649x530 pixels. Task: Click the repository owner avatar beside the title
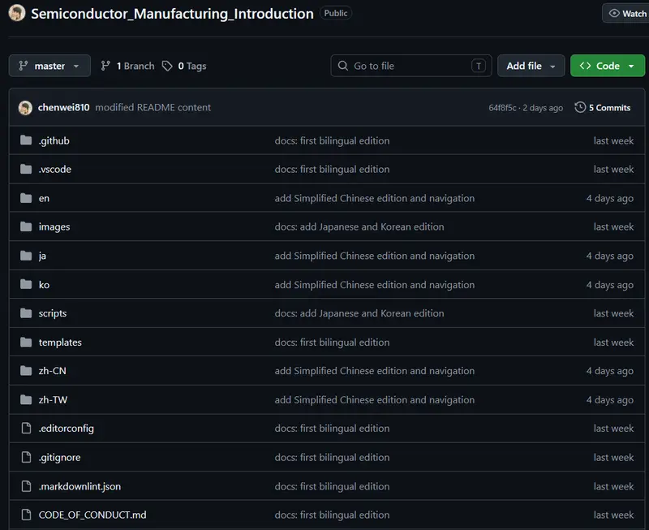click(17, 13)
